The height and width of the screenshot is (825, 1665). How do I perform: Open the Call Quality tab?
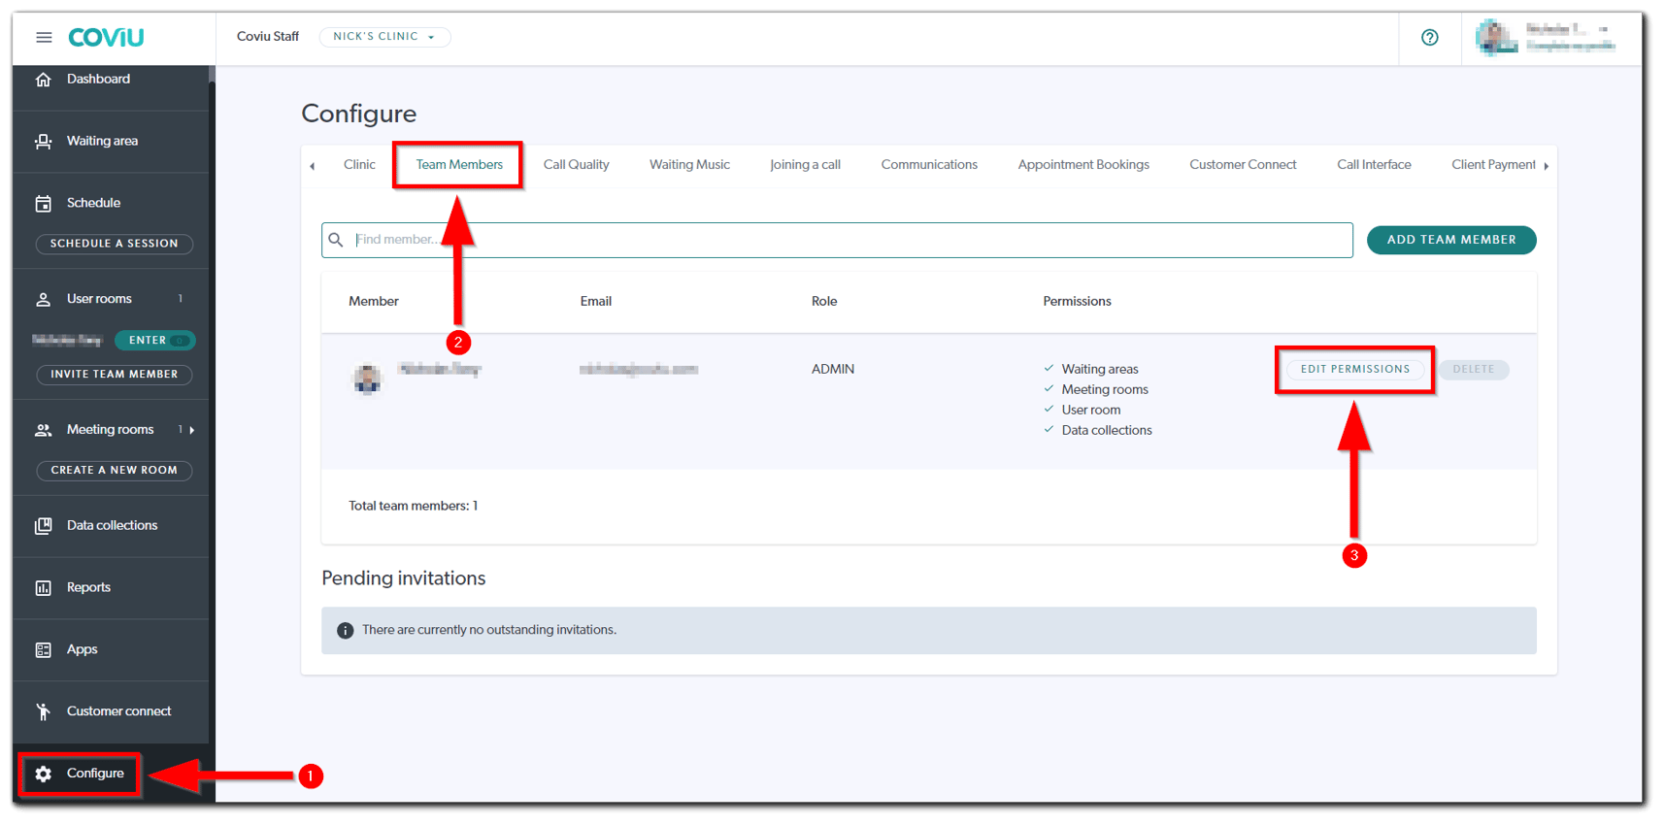577,165
